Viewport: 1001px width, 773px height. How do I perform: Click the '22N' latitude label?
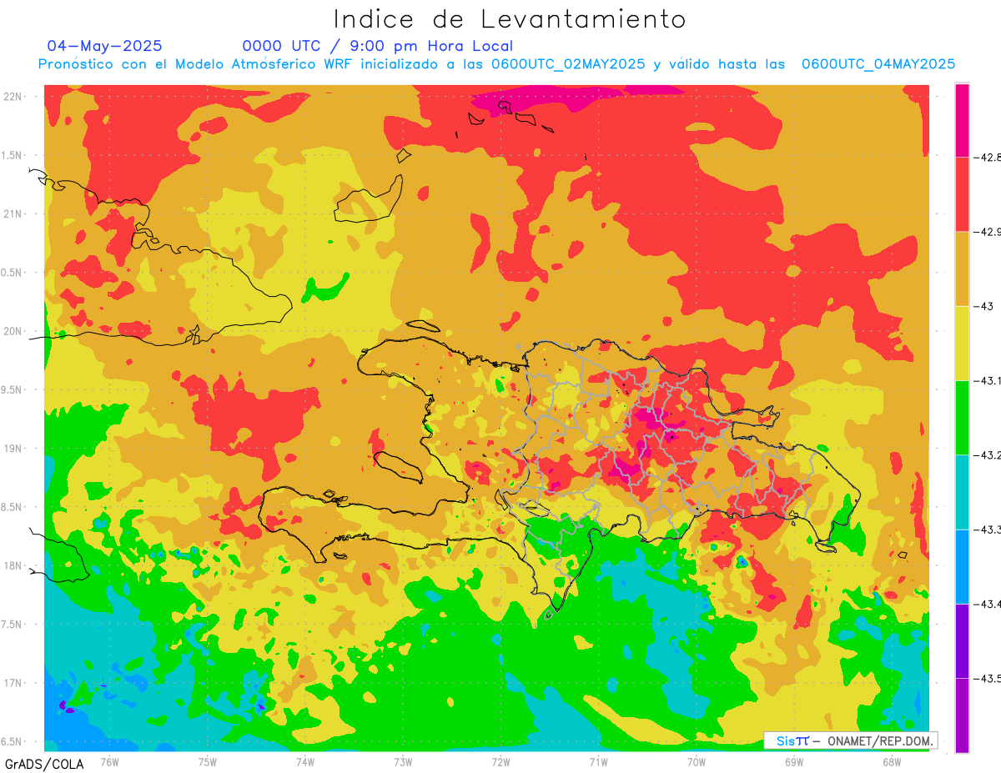14,97
